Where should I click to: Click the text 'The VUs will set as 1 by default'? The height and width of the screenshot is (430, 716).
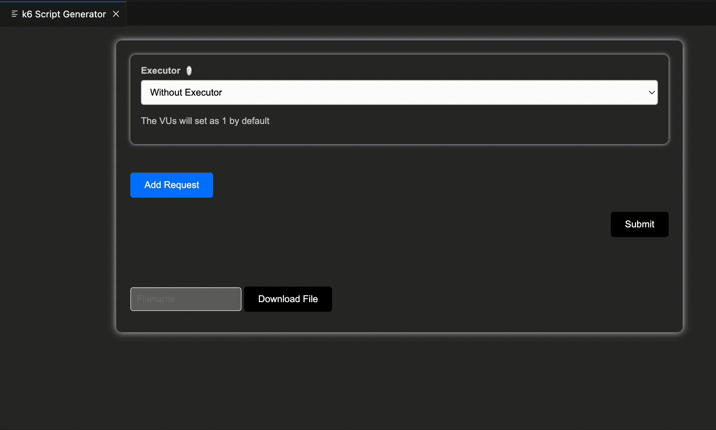pyautogui.click(x=205, y=121)
